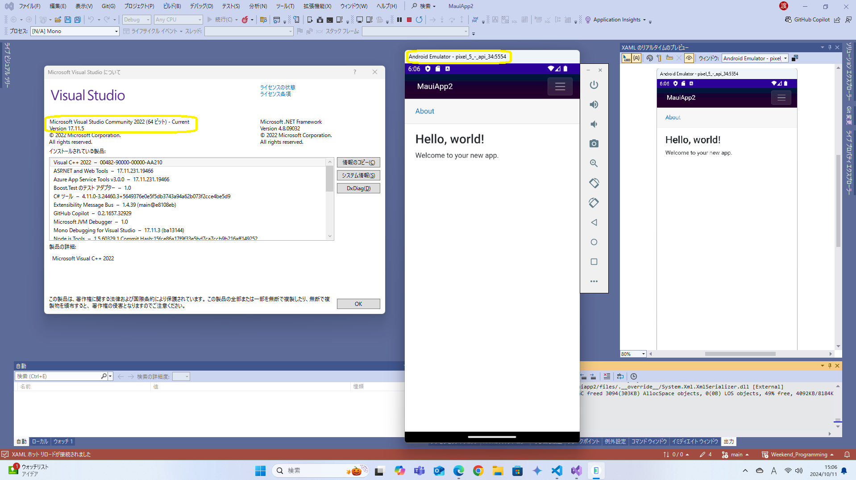Open the thread (スレッド) dropdown
Viewport: 856px width, 480px height.
click(249, 31)
